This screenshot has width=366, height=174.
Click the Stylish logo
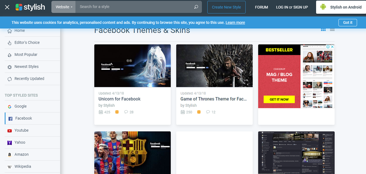click(30, 7)
